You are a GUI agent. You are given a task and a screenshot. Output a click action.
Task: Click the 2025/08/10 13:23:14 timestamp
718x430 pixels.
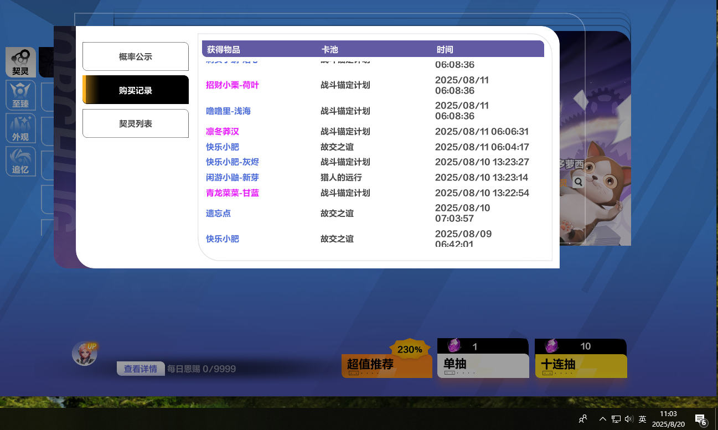pos(482,178)
